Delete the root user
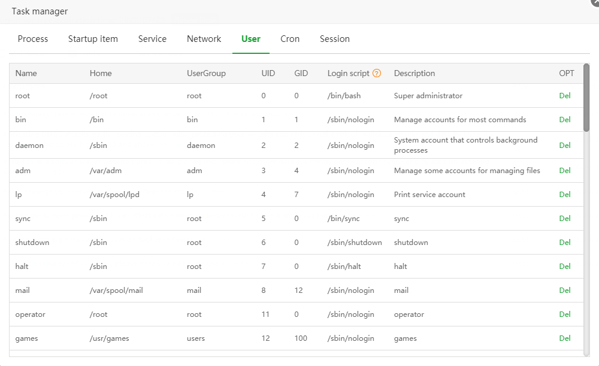The height and width of the screenshot is (366, 599). pos(564,96)
